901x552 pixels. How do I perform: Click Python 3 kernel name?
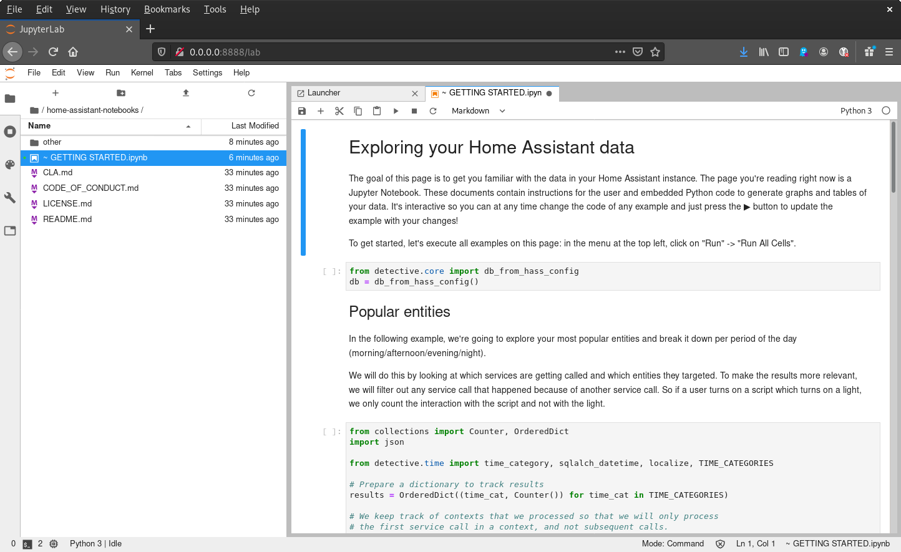coord(855,111)
